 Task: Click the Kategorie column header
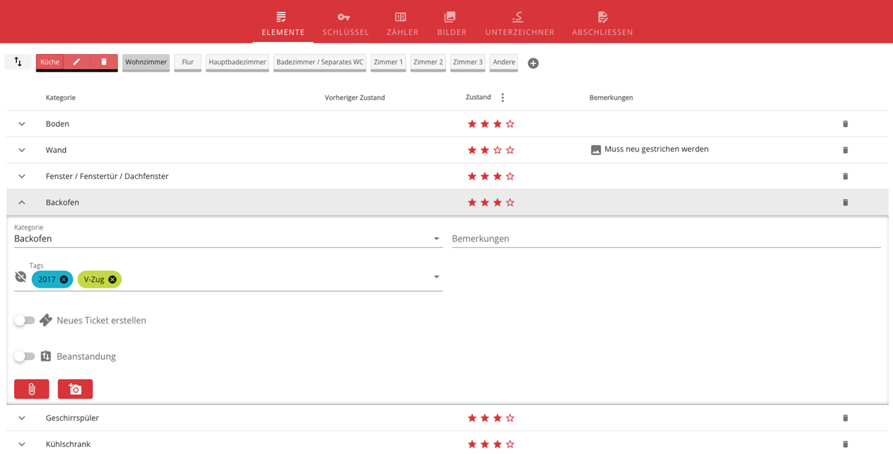pos(60,98)
